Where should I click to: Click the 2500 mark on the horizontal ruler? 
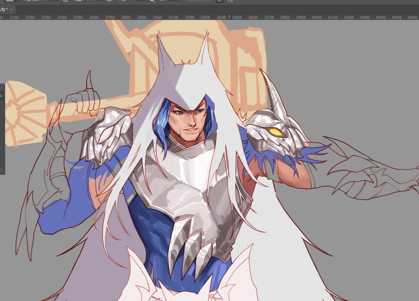pos(78,18)
